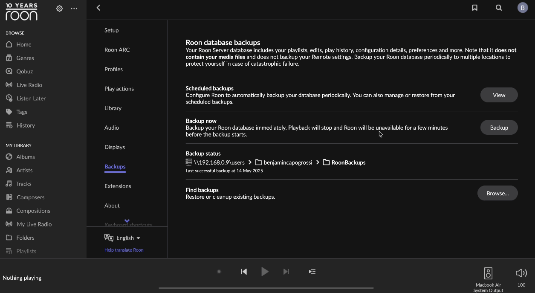Image resolution: width=535 pixels, height=293 pixels.
Task: Open the play queue icon
Action: [312, 272]
